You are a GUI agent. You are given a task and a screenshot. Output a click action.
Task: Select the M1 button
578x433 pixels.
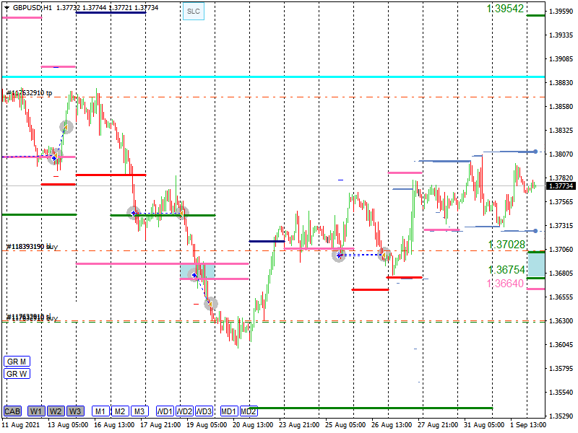pyautogui.click(x=100, y=411)
